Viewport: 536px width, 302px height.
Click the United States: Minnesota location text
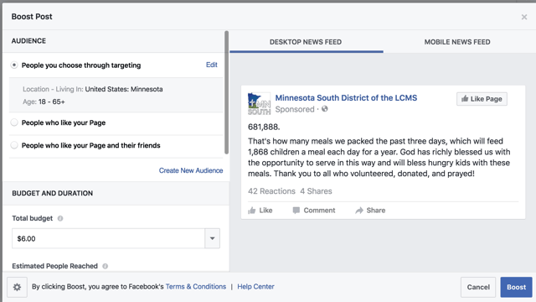point(124,89)
